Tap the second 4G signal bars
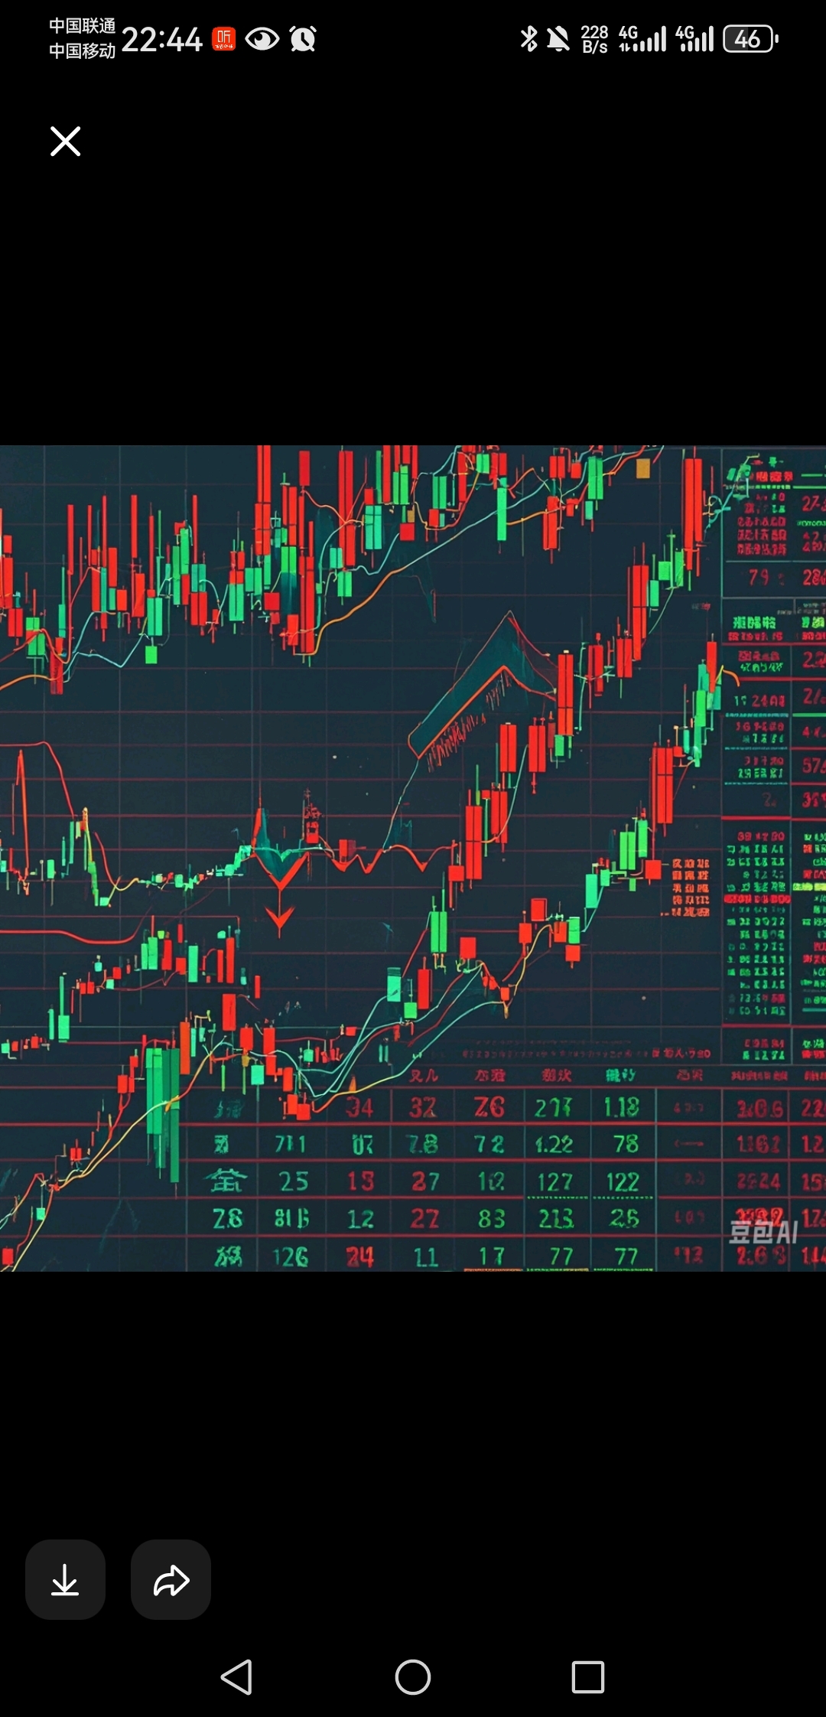 click(694, 38)
